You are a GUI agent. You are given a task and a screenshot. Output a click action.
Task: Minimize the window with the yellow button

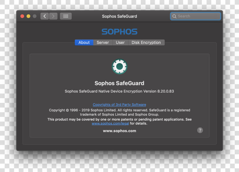[28, 16]
